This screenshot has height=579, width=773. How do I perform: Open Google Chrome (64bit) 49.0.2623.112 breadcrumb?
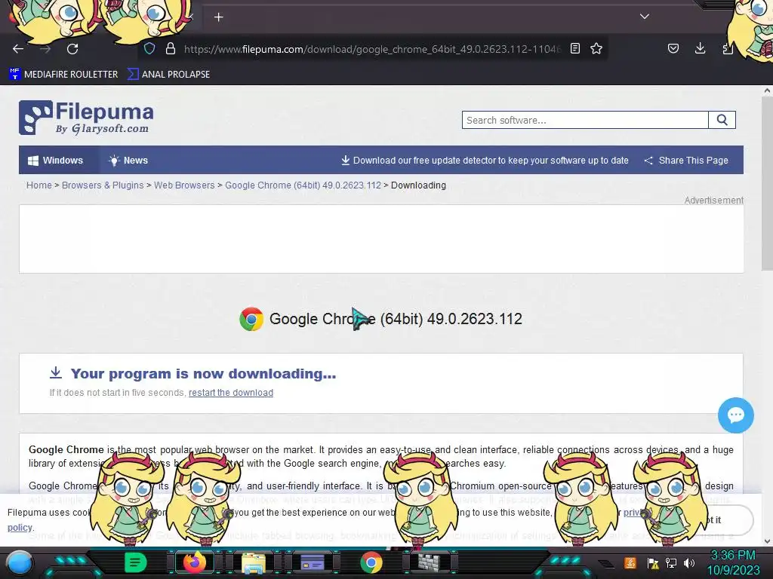point(303,185)
